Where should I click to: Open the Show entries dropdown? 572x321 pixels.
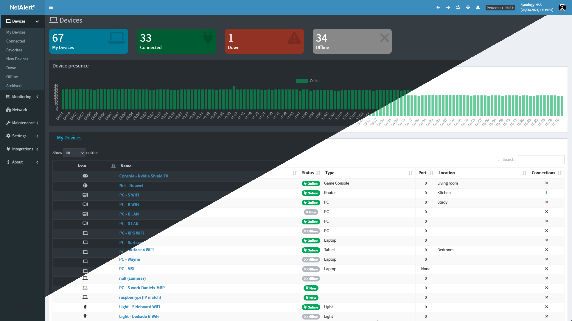[x=74, y=153]
